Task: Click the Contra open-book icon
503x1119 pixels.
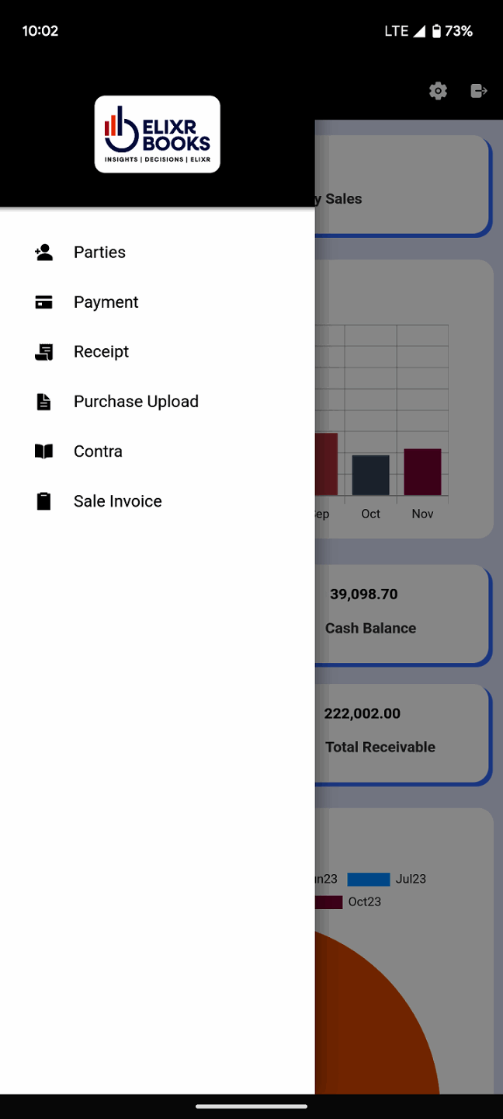Action: coord(44,451)
